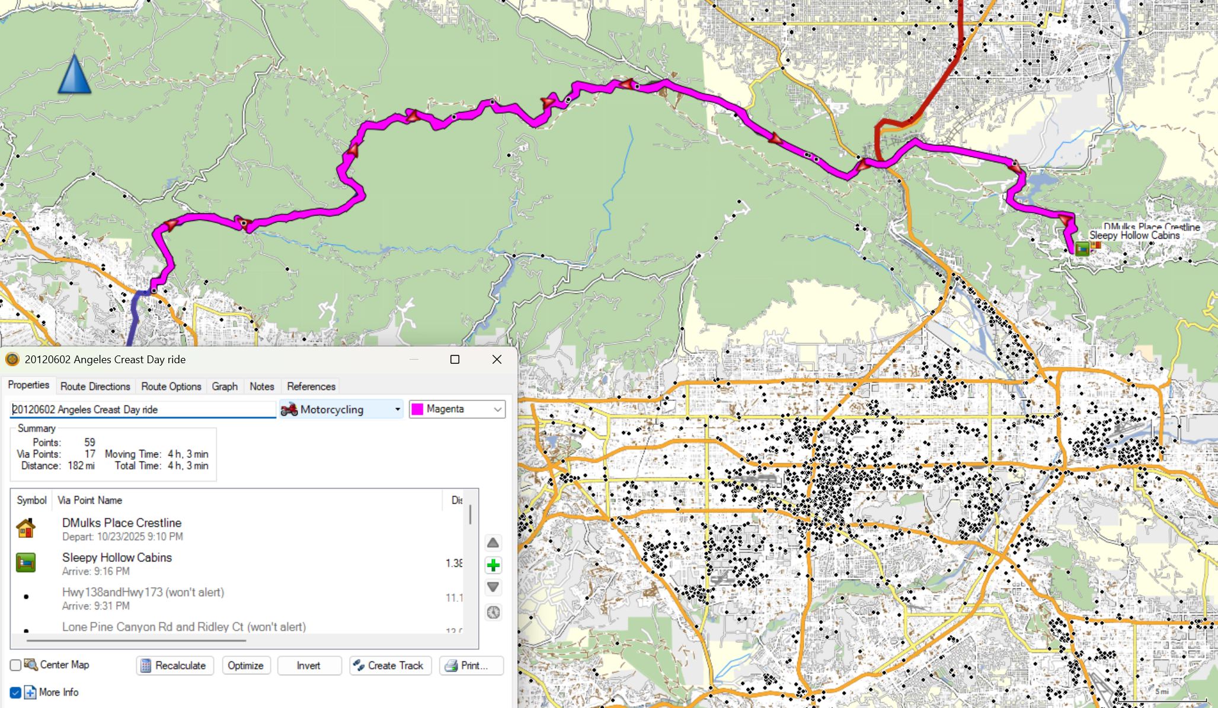Move the via point up with the up arrow
Viewport: 1218px width, 708px height.
point(493,543)
